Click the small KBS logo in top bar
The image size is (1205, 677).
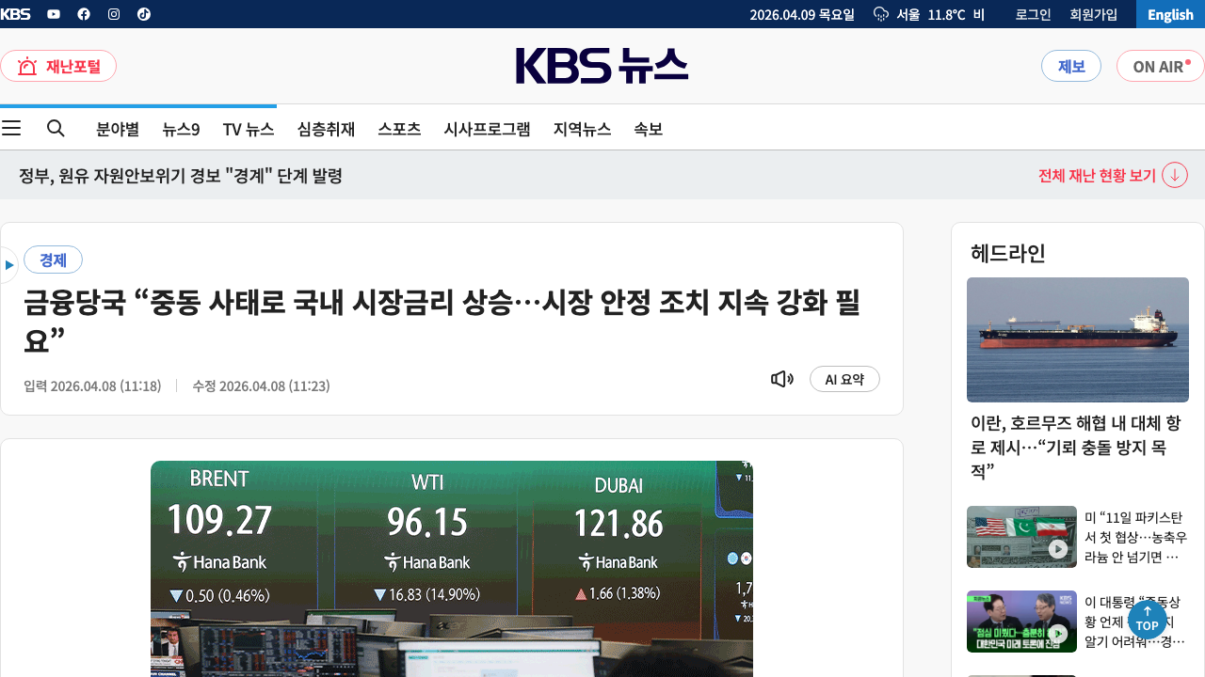15,14
